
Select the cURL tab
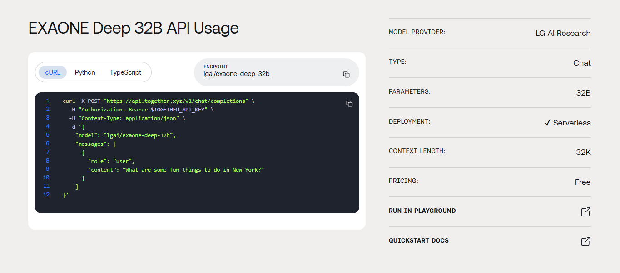pos(53,72)
